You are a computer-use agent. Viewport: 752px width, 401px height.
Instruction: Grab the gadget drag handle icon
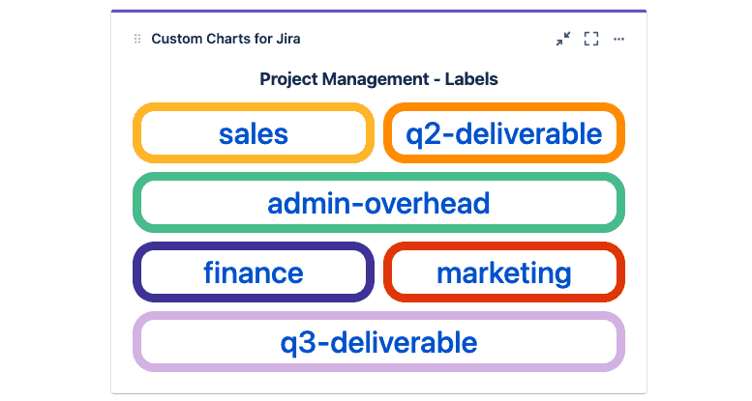coord(137,39)
